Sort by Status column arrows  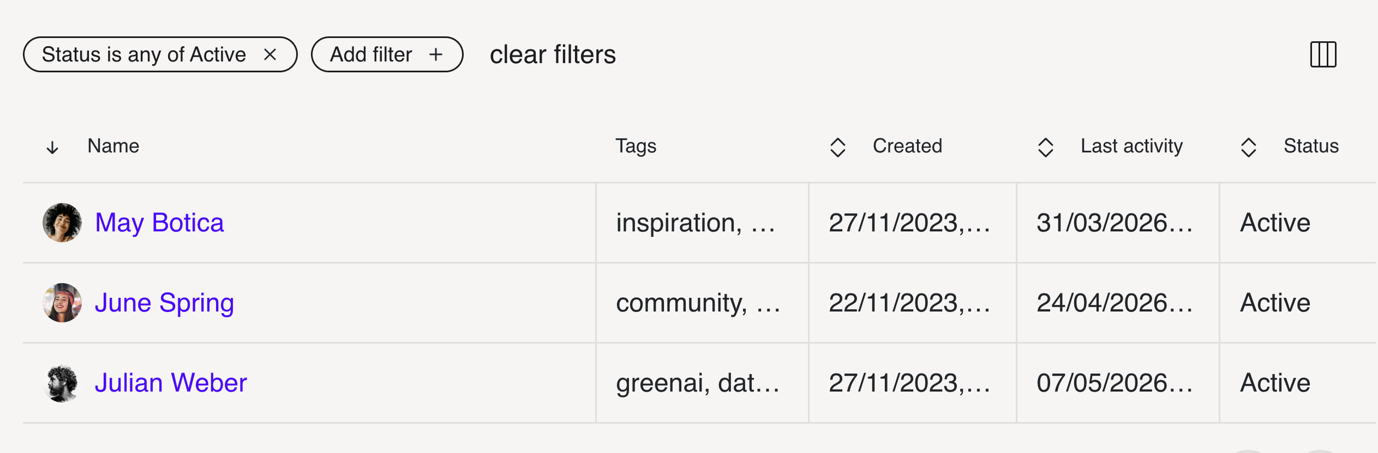pyautogui.click(x=1248, y=148)
